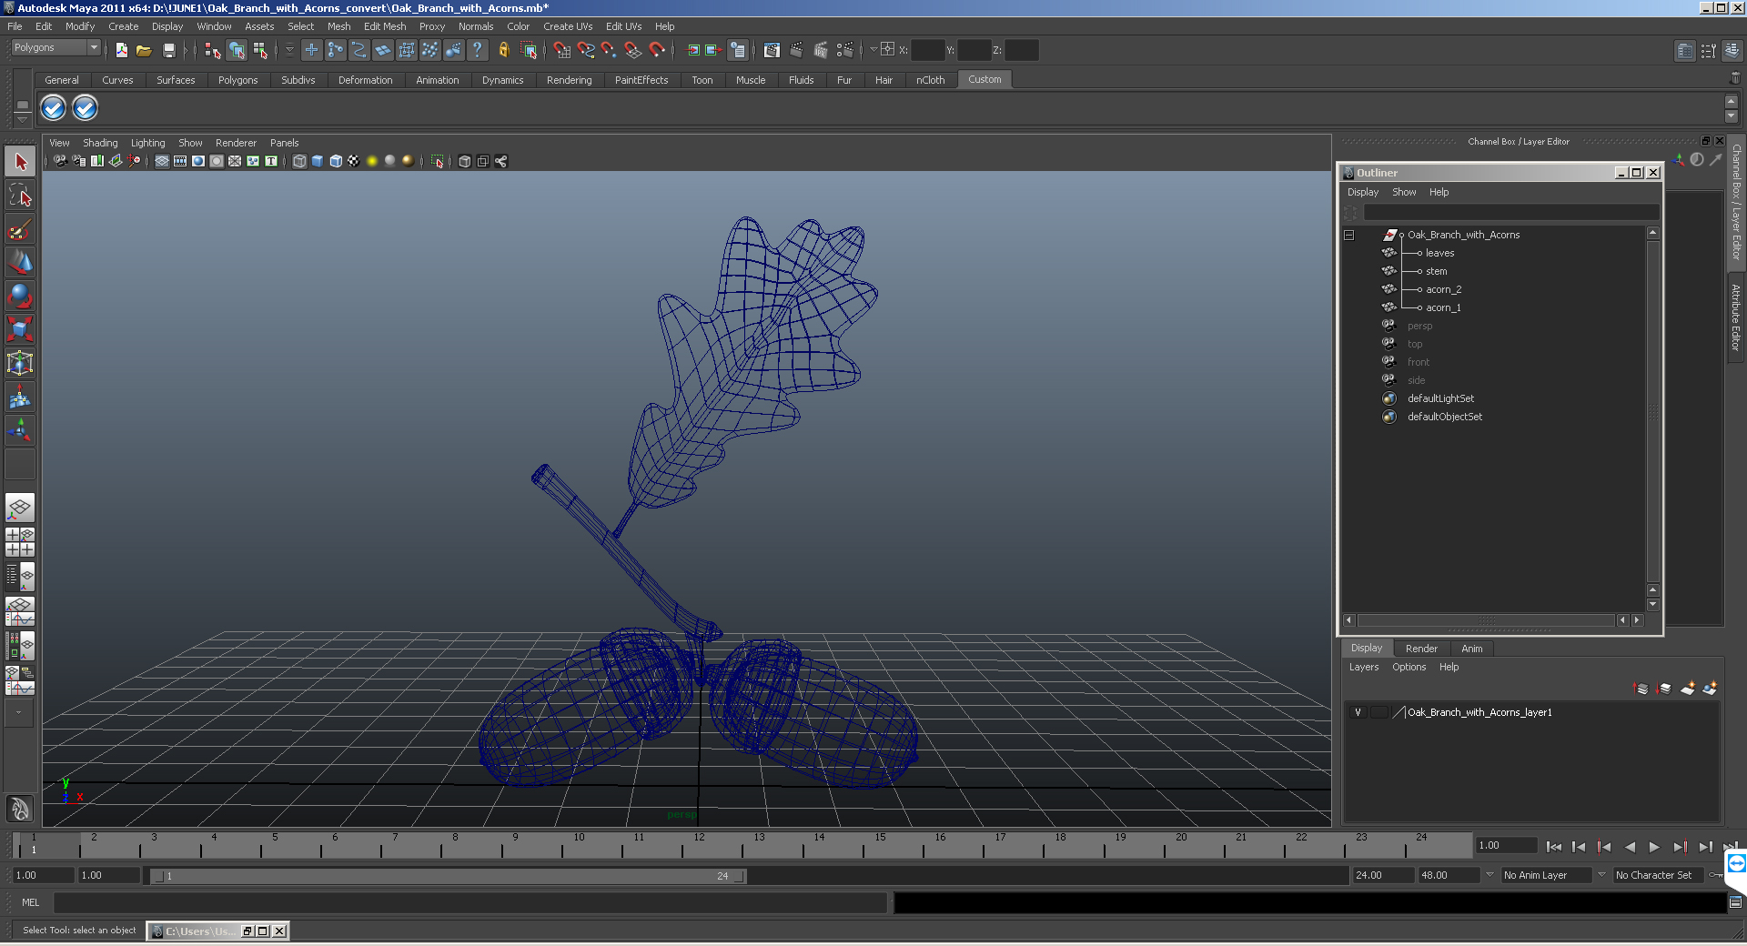The image size is (1747, 946).
Task: Open the shelf options arrow menu
Action: point(23,119)
